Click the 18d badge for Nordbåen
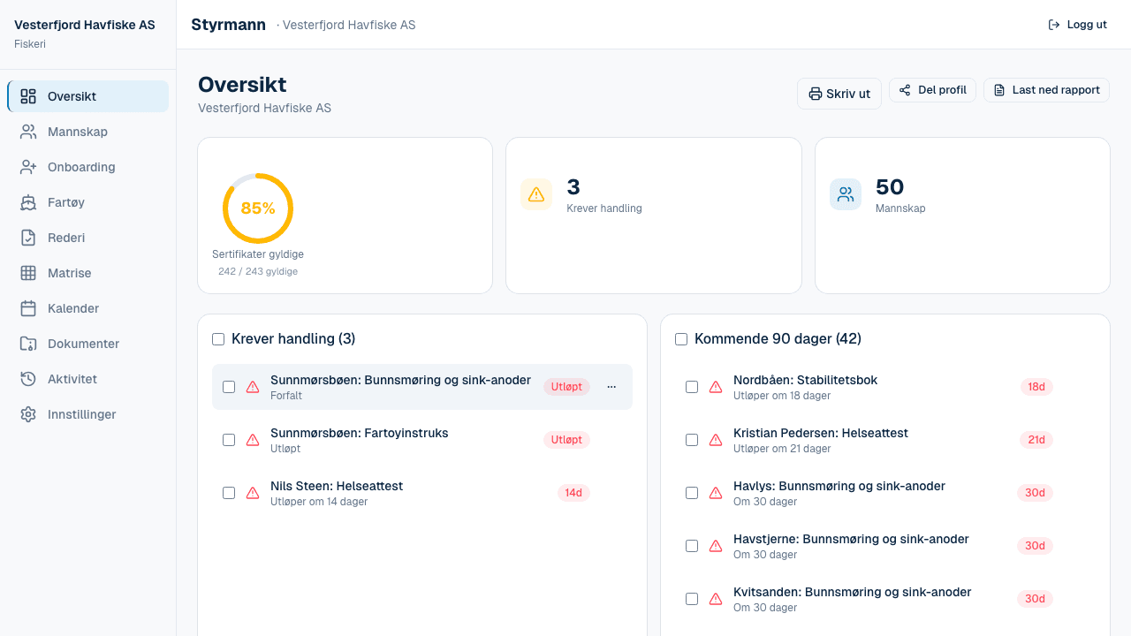This screenshot has height=636, width=1131. pos(1036,387)
